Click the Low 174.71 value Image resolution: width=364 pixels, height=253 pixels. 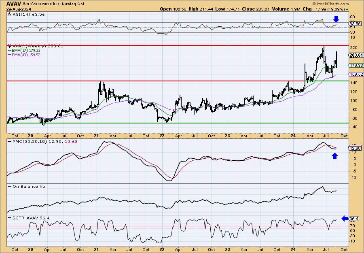228,9
